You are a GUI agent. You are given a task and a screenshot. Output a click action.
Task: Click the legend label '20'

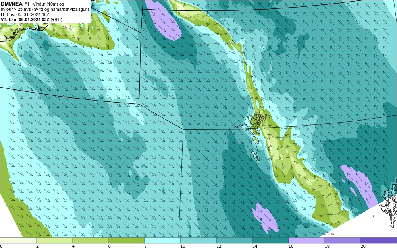coord(363,246)
